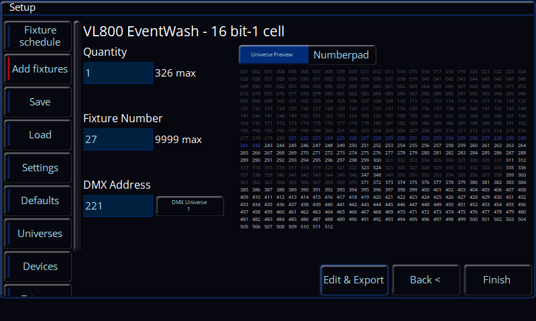The width and height of the screenshot is (536, 321).
Task: Click the Edit & Export button
Action: pyautogui.click(x=354, y=280)
